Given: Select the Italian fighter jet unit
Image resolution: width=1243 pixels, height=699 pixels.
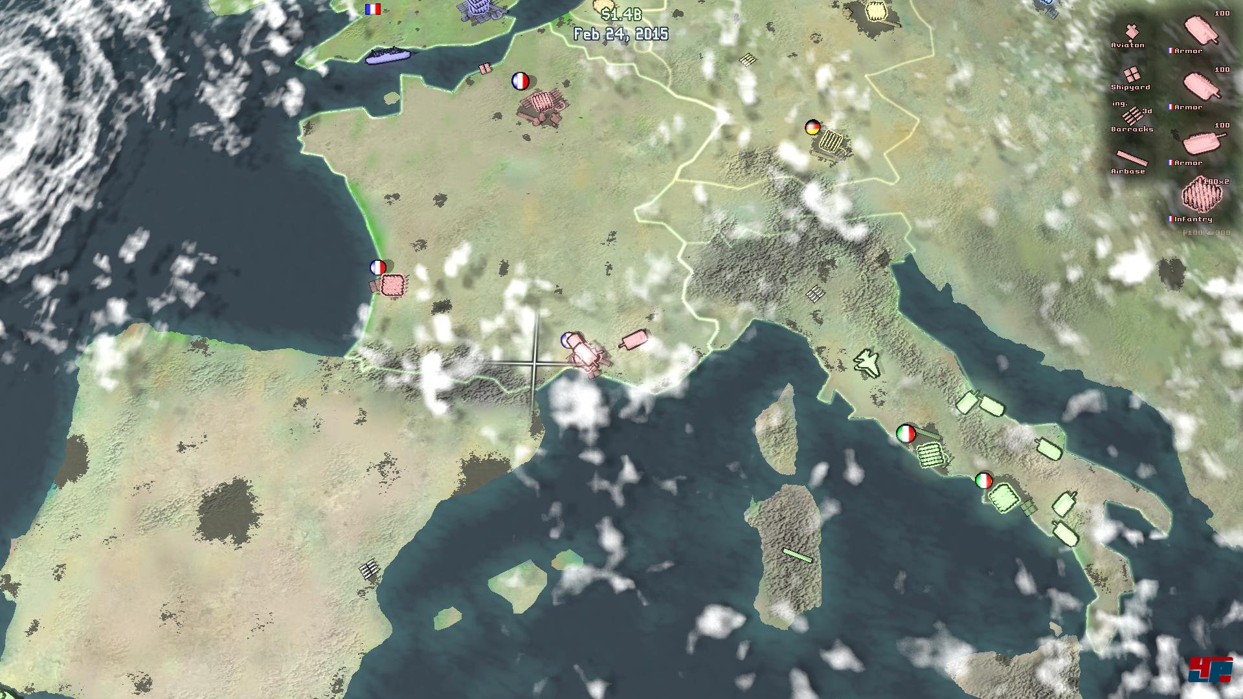Looking at the screenshot, I should pyautogui.click(x=867, y=362).
